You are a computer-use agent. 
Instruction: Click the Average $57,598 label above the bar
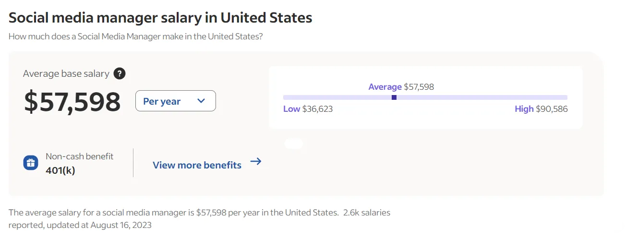click(401, 87)
